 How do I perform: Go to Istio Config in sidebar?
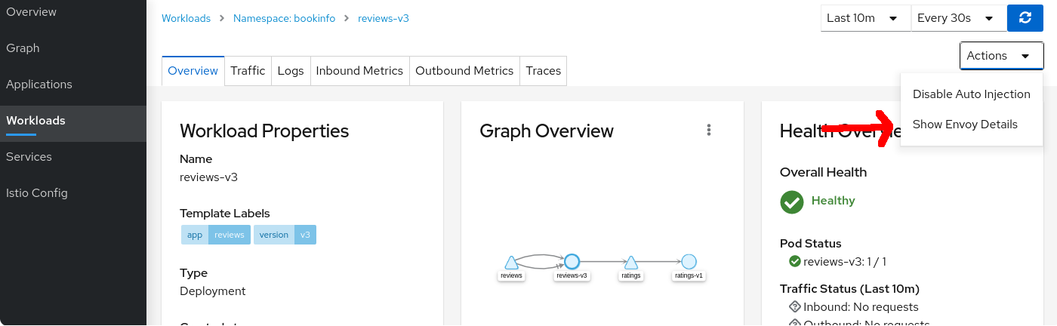[37, 193]
